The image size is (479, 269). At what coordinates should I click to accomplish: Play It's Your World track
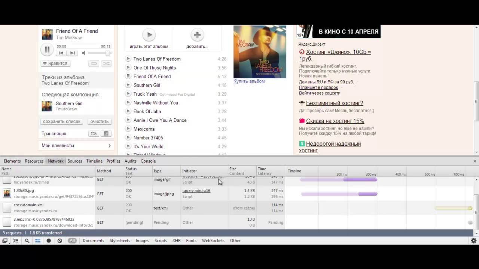(x=128, y=146)
